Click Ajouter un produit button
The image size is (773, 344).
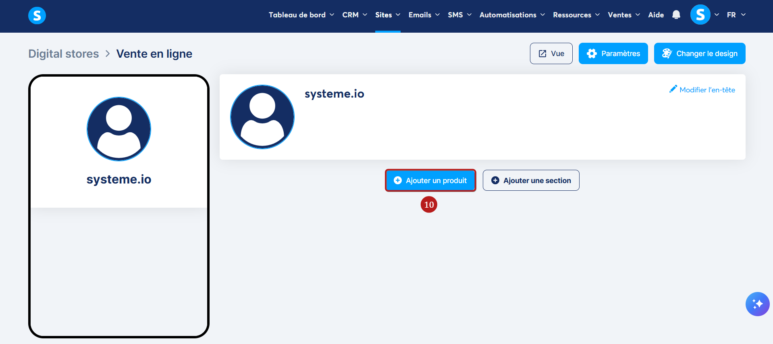[x=430, y=180]
